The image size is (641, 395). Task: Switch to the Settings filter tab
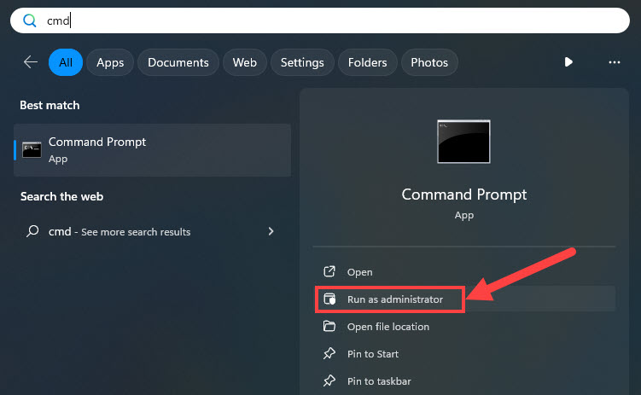coord(302,62)
